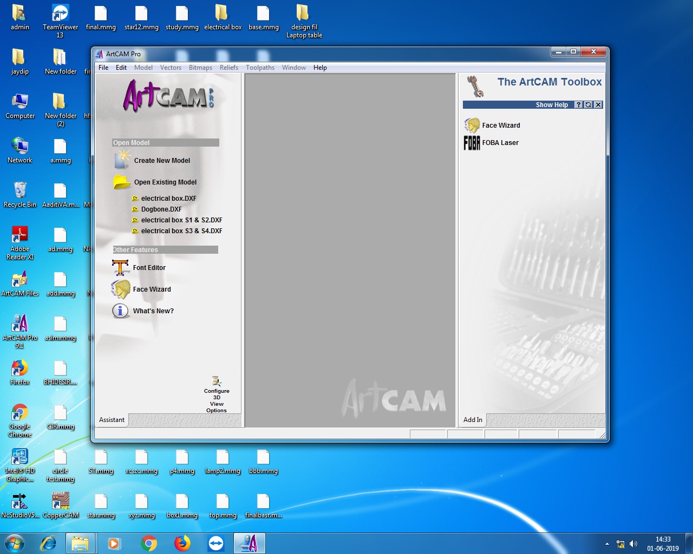Open Google Chrome from the taskbar
This screenshot has height=554, width=693.
(x=148, y=543)
